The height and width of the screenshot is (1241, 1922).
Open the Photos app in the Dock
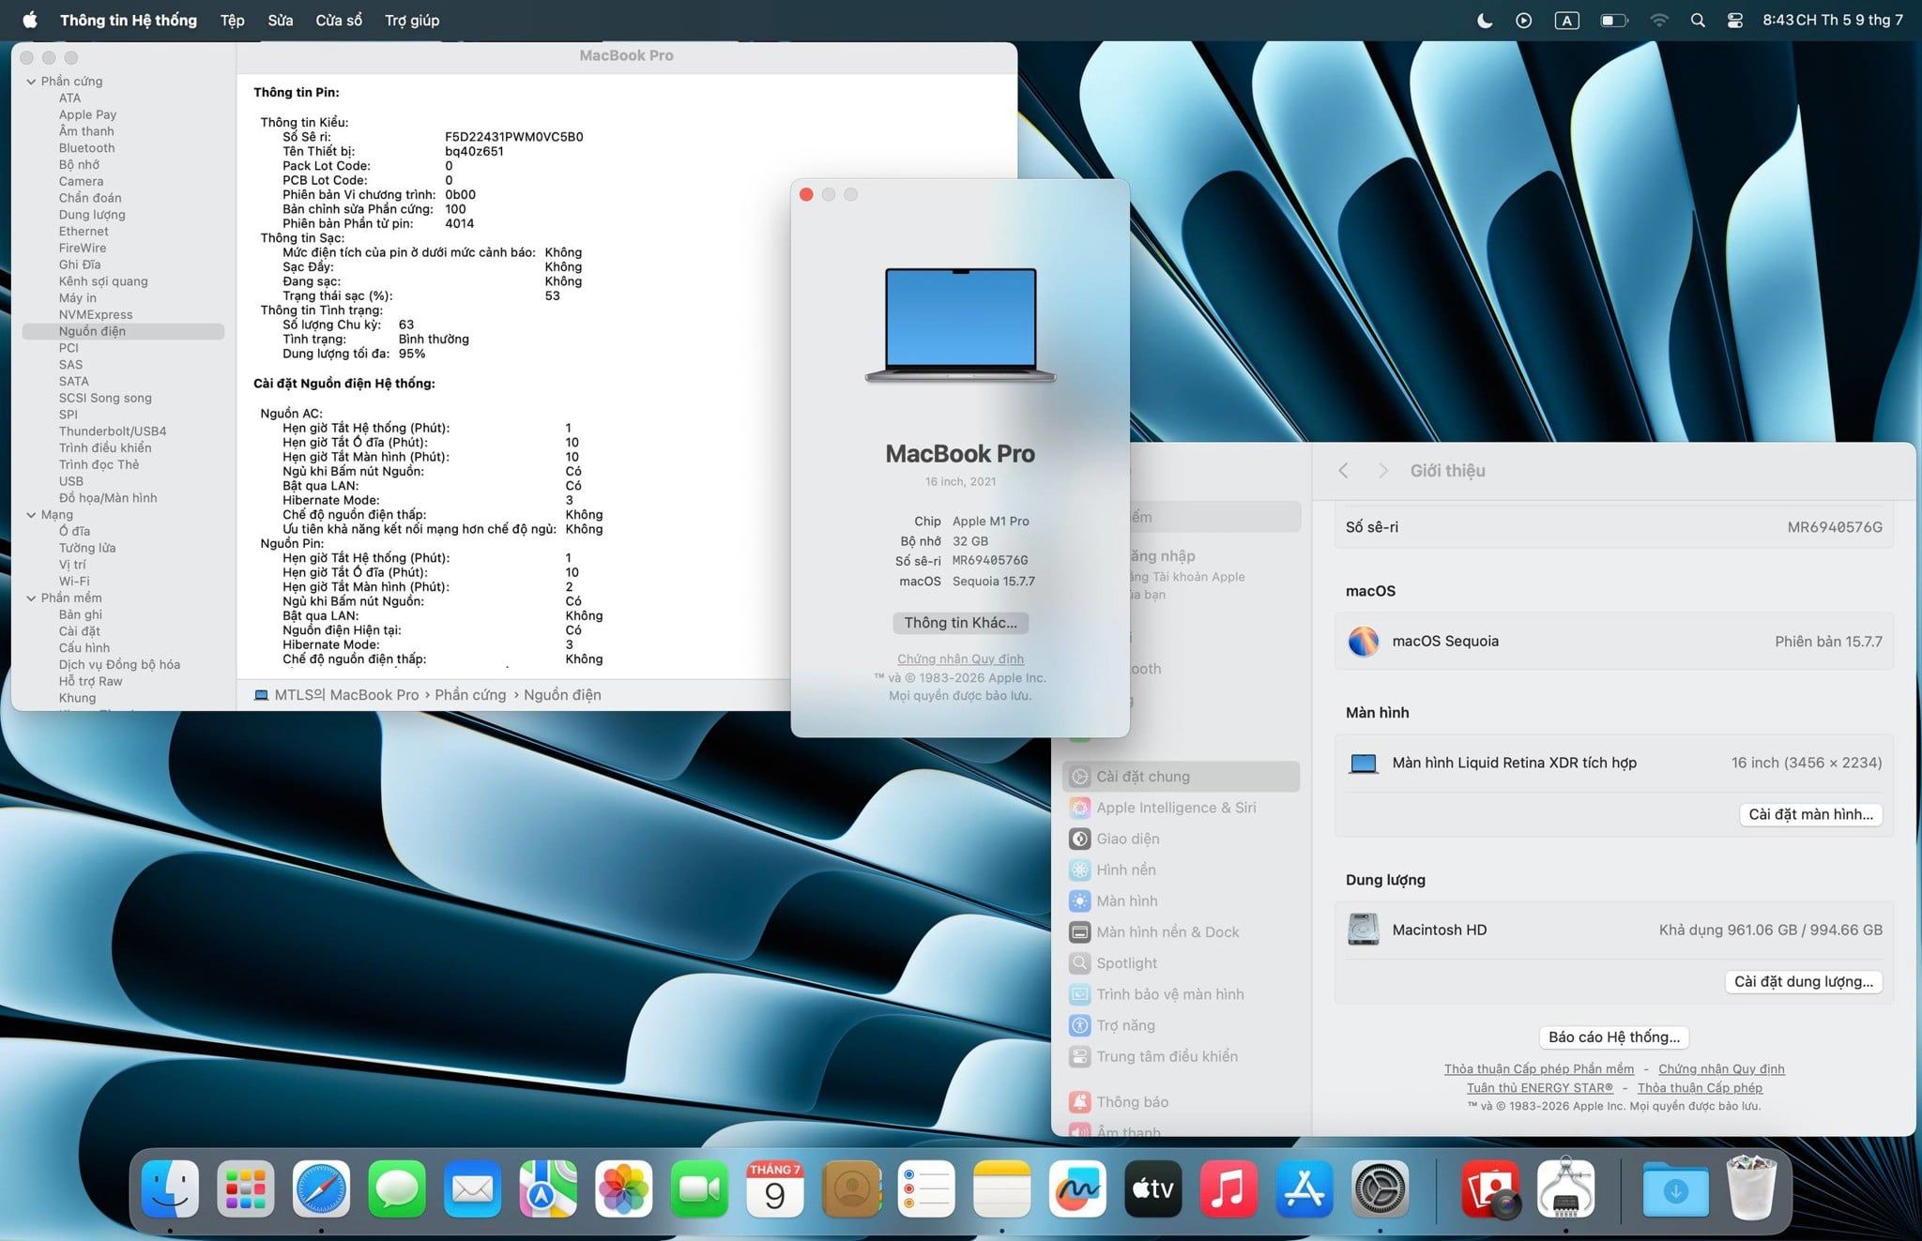point(624,1188)
